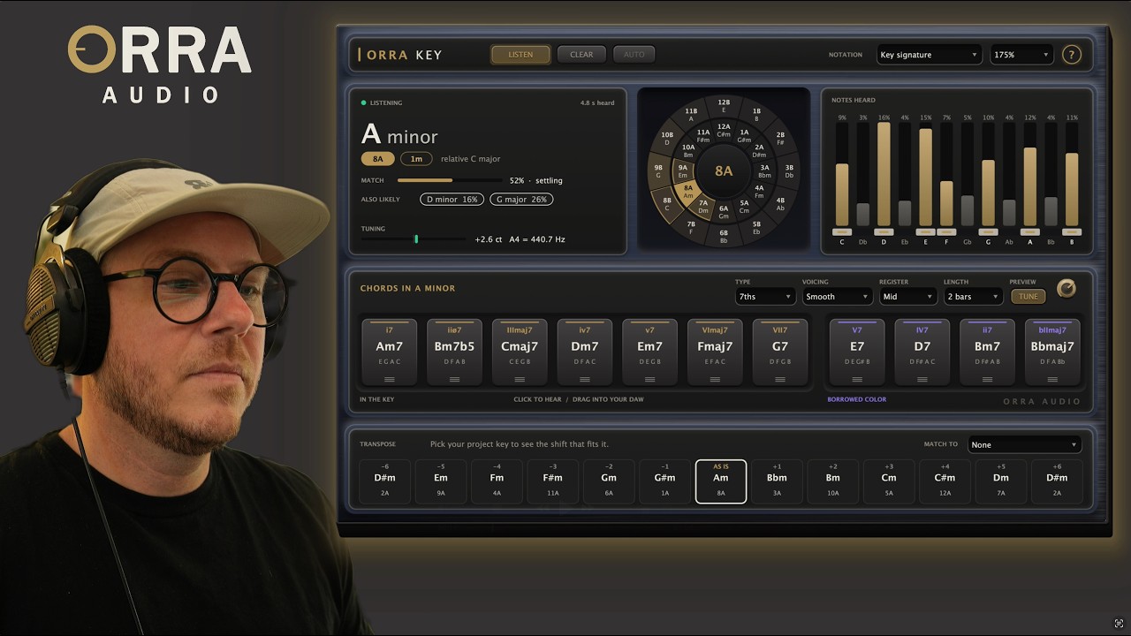Select the 5A Cm segment on the Camelot wheel
Viewport: 1131px width, 636px height.
(x=745, y=207)
